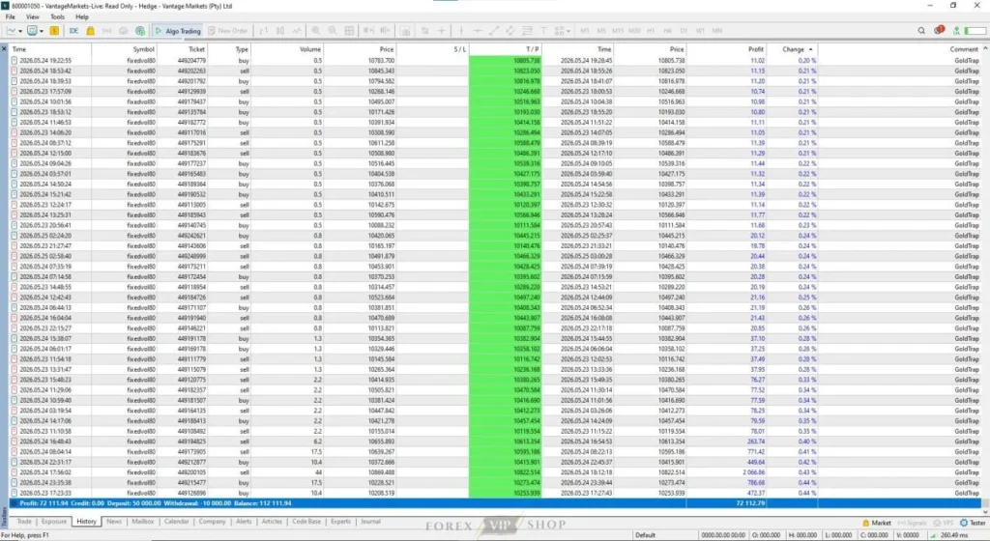Select the M1 timeframe button
The image size is (990, 541).
pyautogui.click(x=585, y=30)
